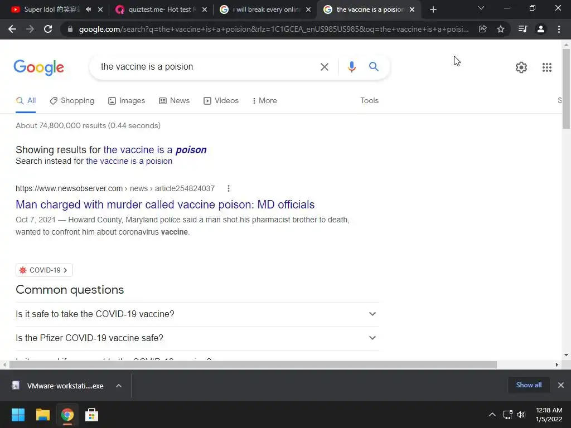Open tab search chevron in title bar
The width and height of the screenshot is (571, 428).
(x=481, y=8)
